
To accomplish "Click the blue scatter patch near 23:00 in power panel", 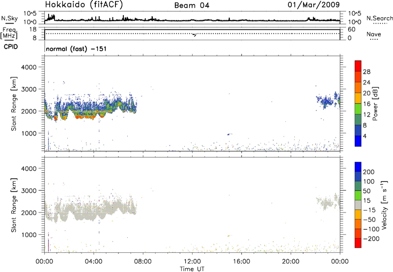I will click(x=325, y=102).
